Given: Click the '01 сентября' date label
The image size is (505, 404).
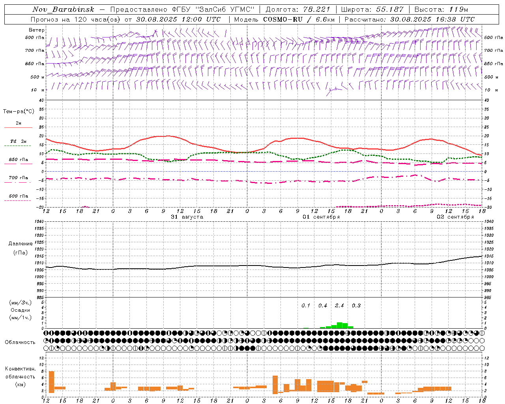Looking at the screenshot, I should 321,217.
